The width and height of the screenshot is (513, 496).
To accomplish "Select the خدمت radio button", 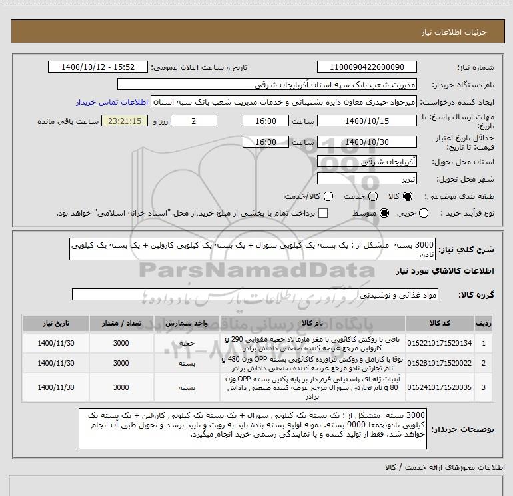I will pos(373,196).
